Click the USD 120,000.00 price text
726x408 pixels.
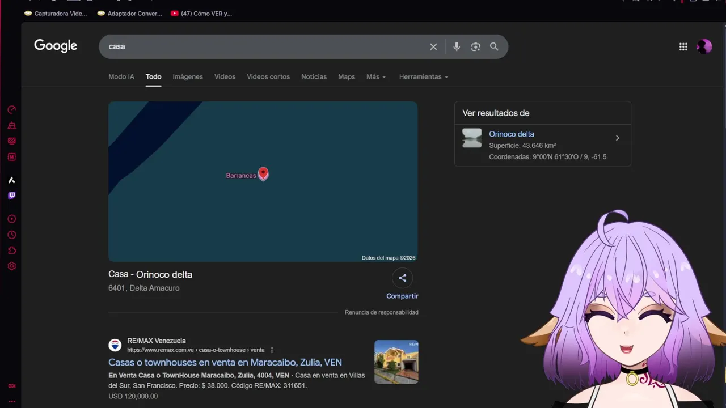pos(133,396)
